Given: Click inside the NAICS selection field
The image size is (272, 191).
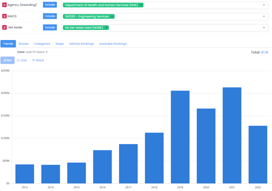Looking at the screenshot, I should click(165, 17).
